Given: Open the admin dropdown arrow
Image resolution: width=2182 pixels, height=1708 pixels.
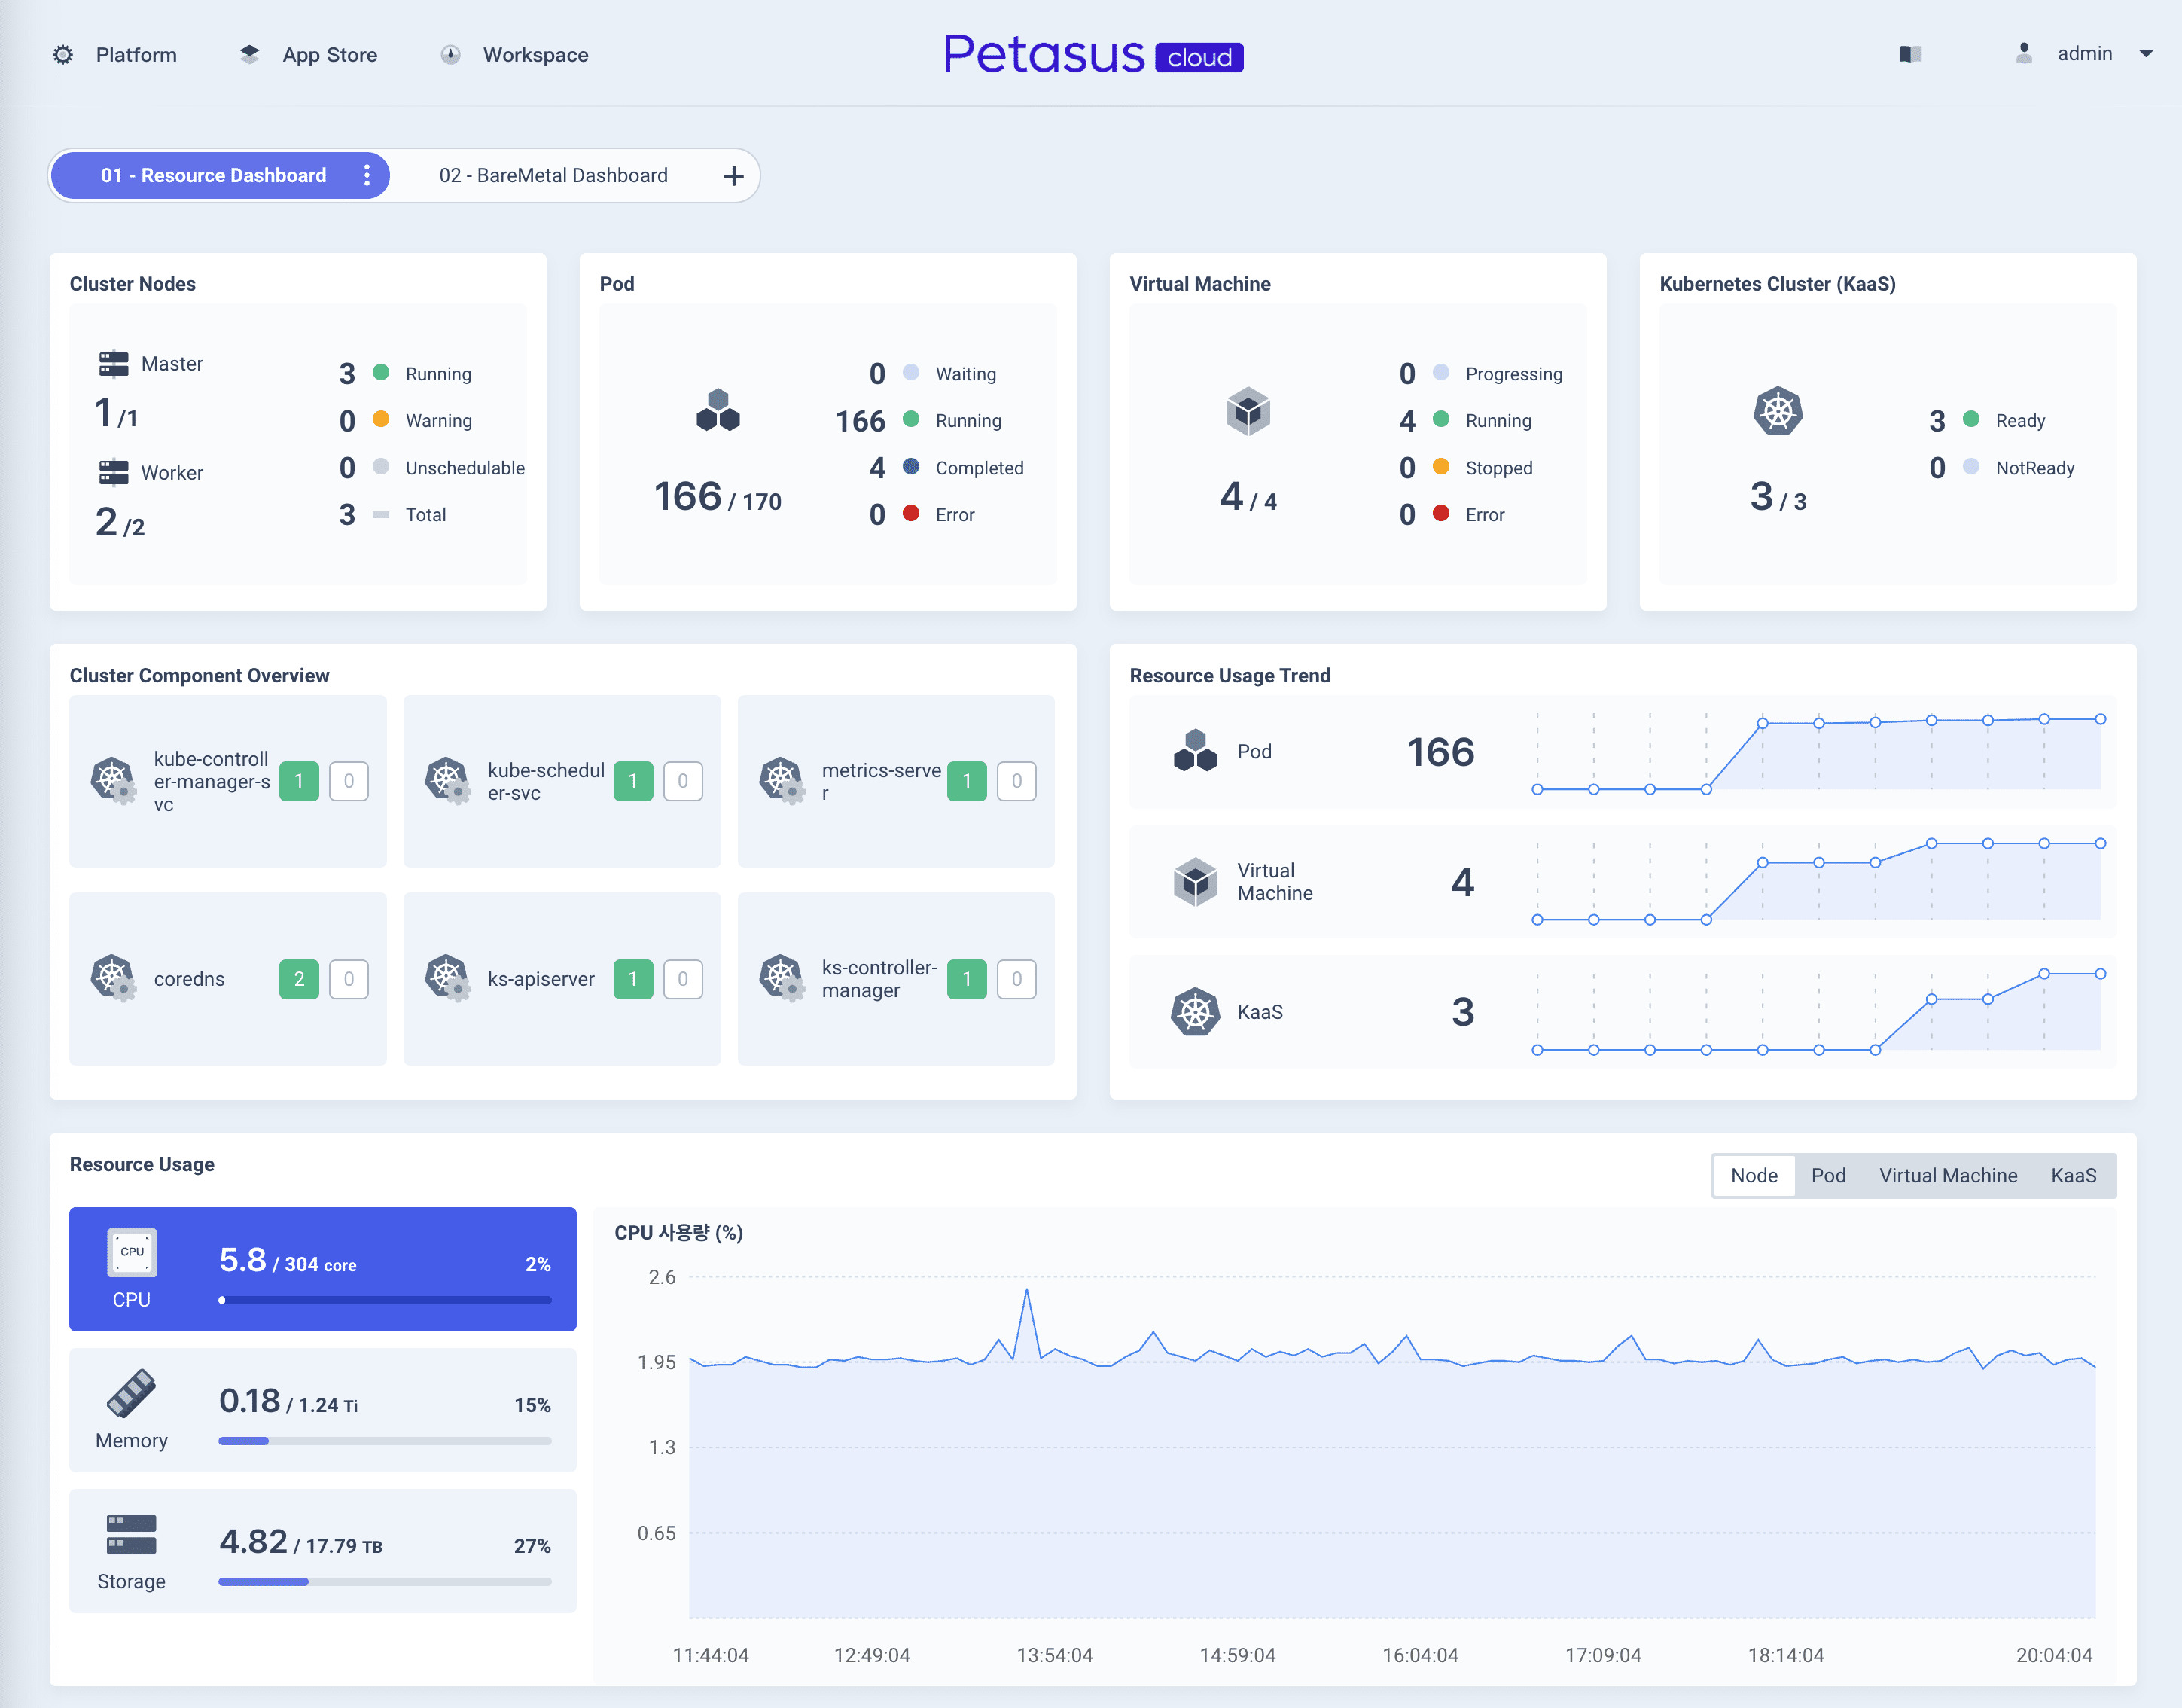Looking at the screenshot, I should (x=2145, y=54).
